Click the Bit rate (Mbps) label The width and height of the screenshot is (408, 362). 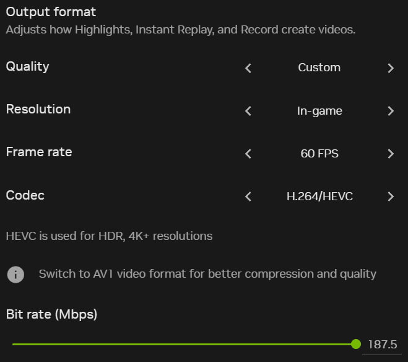[x=51, y=314]
